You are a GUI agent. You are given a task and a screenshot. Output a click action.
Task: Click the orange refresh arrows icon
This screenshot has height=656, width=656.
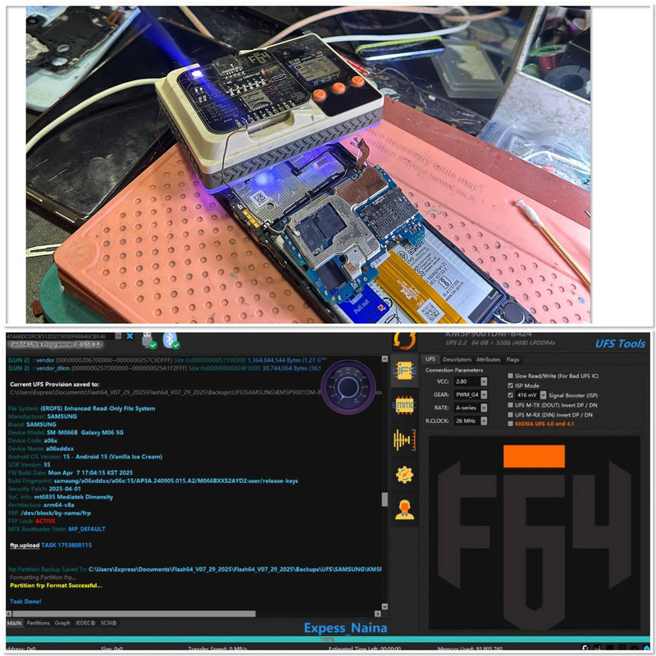404,340
